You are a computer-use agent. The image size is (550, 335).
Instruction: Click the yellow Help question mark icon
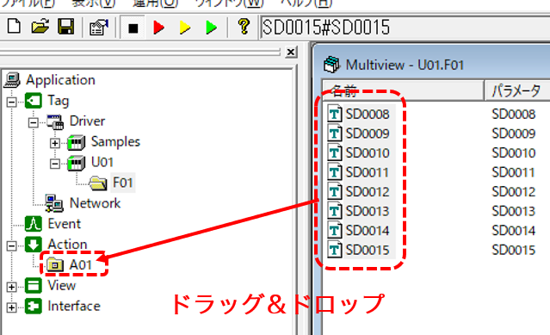[244, 27]
